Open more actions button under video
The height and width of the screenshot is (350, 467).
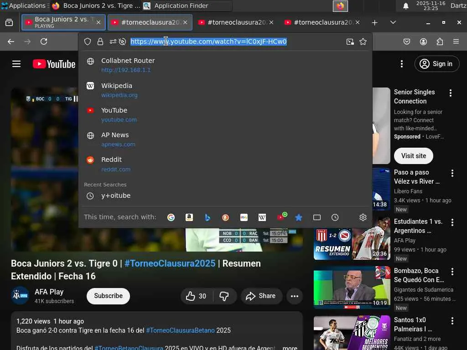click(x=295, y=296)
